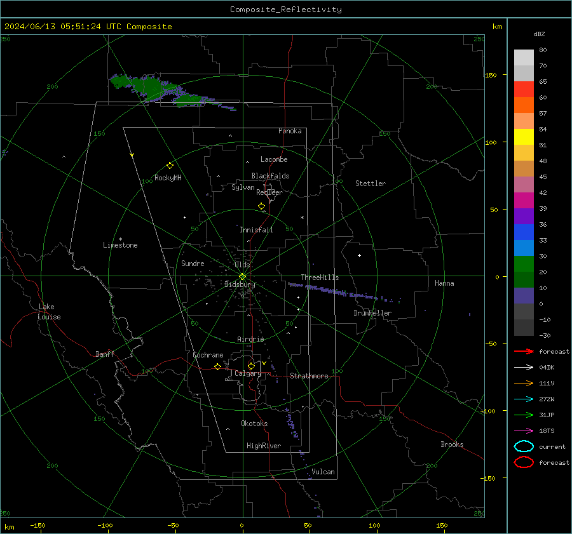Viewport: 572px width, 534px height.
Task: Click the Didsbury city label
Action: 240,284
